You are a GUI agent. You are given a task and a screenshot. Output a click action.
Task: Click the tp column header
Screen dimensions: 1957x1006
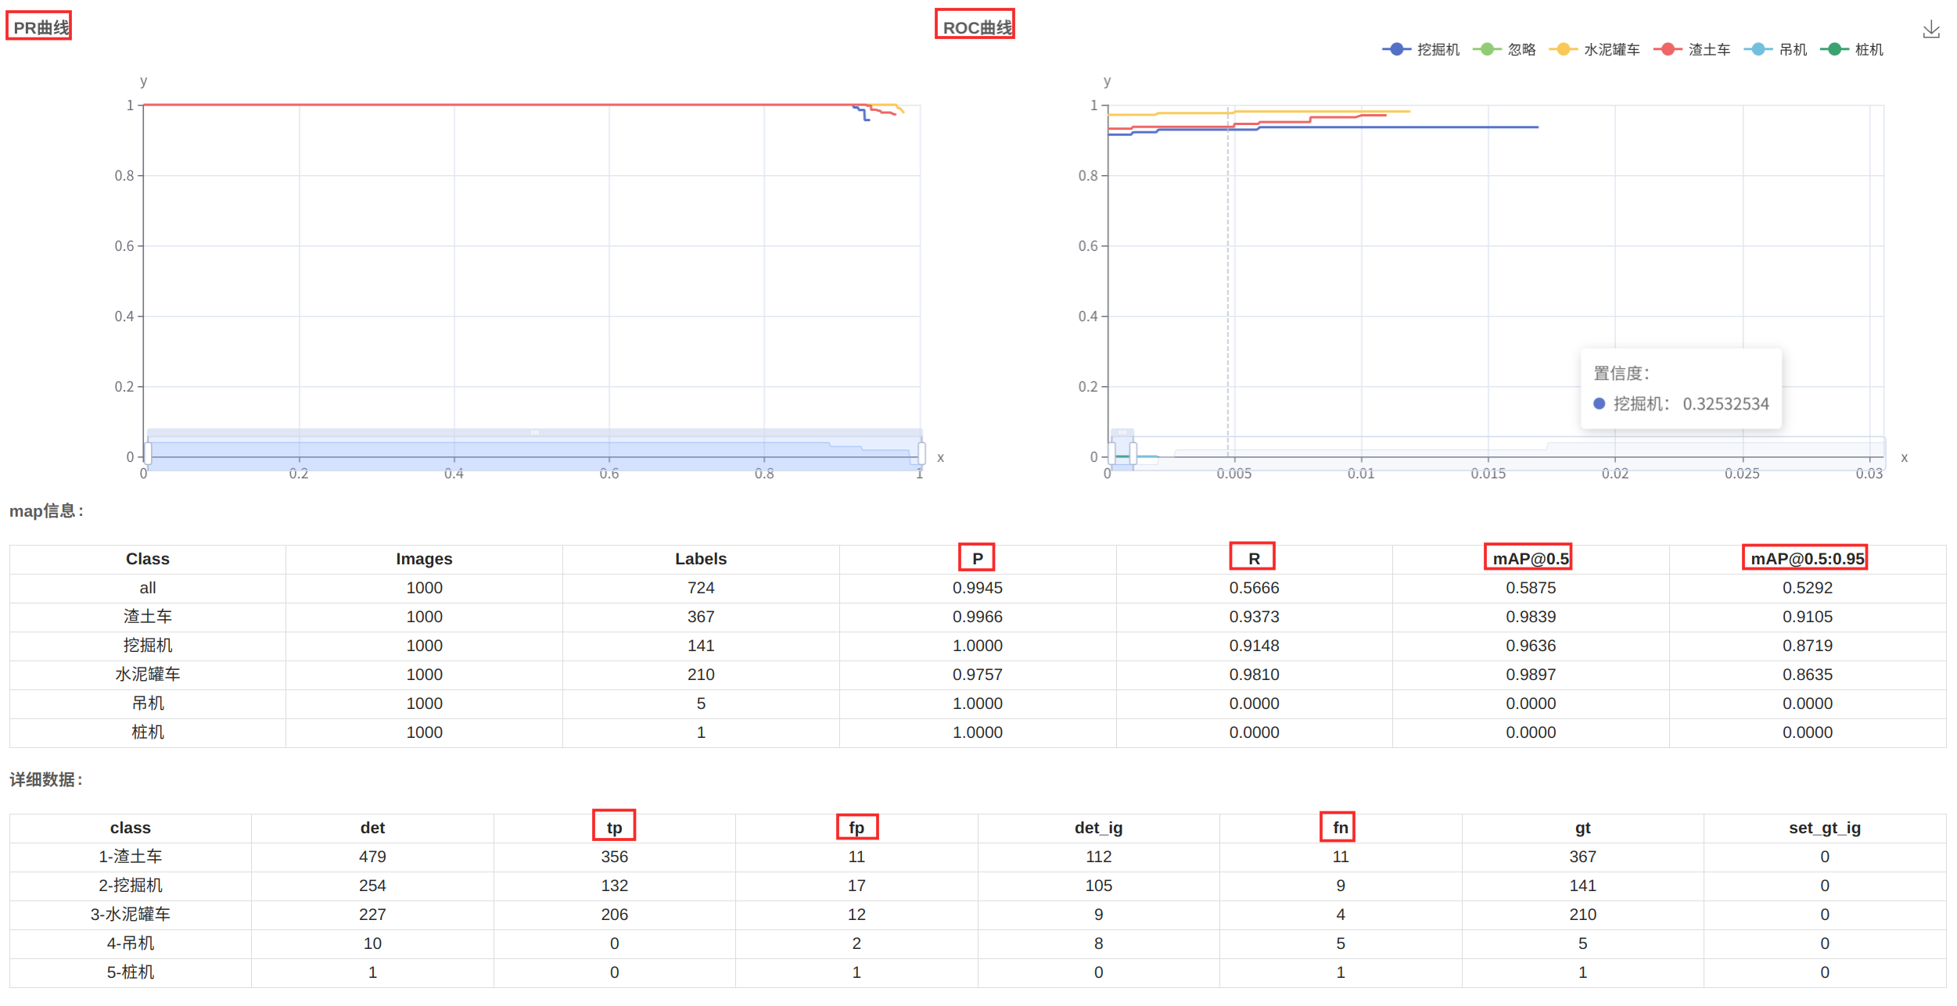pos(614,827)
